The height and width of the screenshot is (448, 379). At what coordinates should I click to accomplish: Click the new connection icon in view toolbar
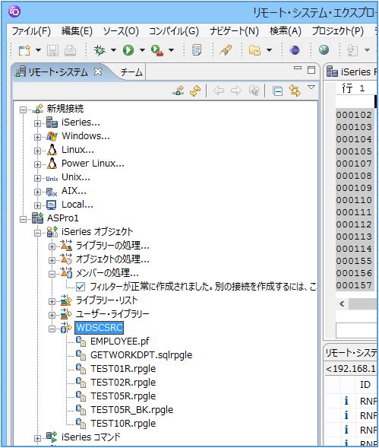[x=178, y=91]
